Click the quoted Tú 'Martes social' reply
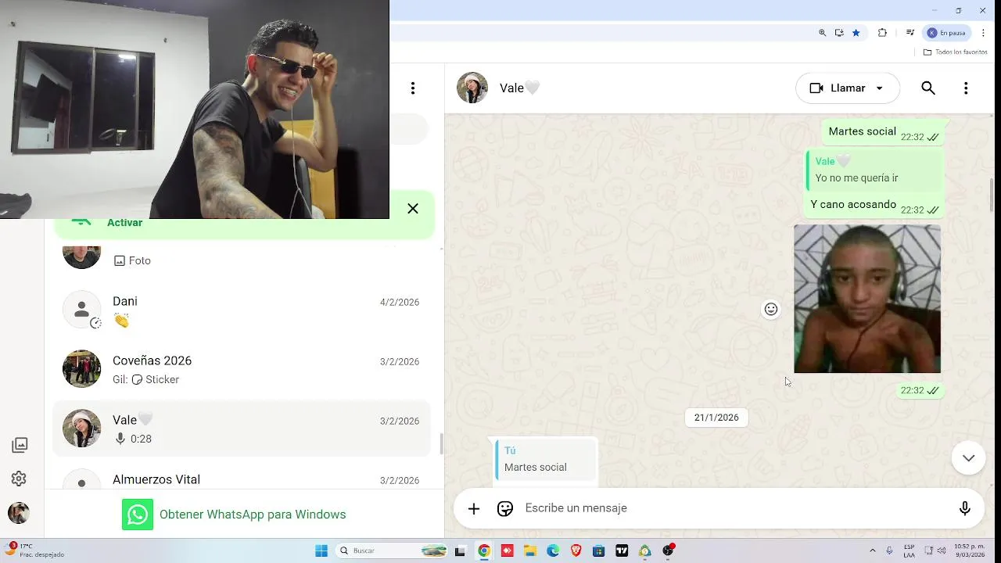The height and width of the screenshot is (563, 1001). pos(546,460)
